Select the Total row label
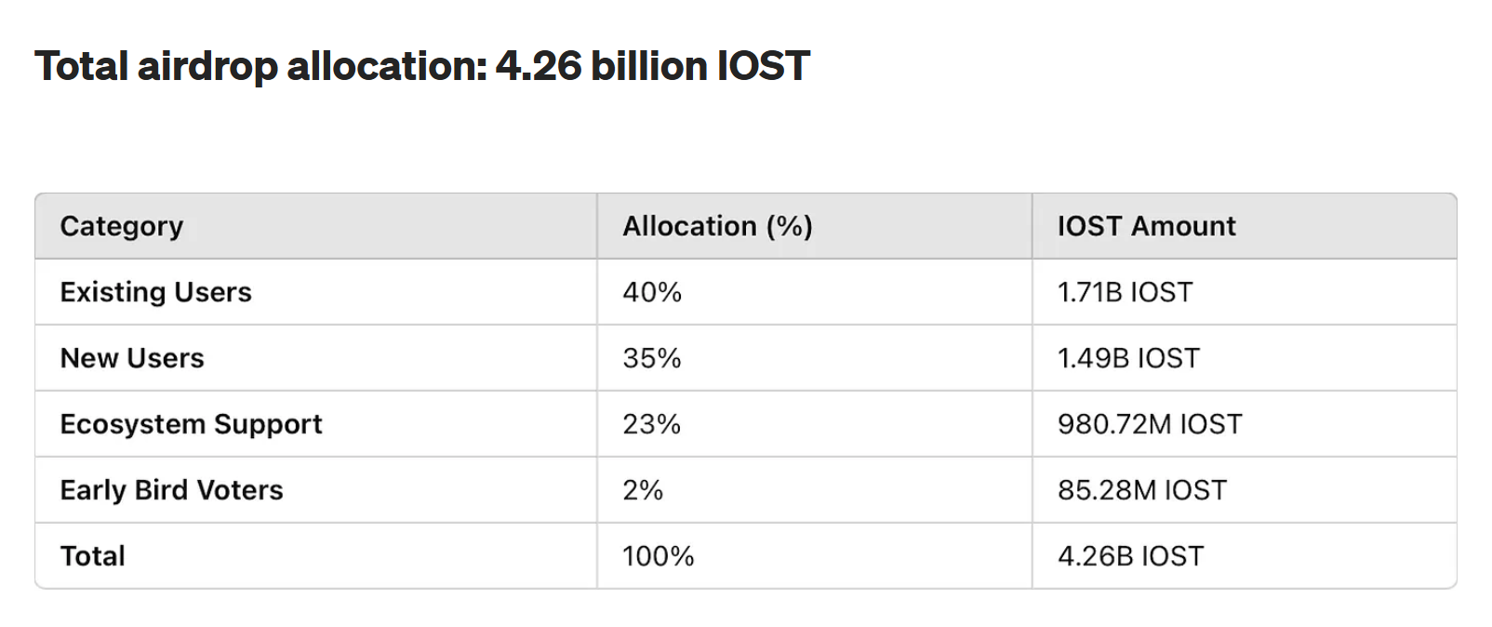1492x627 pixels. [x=92, y=556]
